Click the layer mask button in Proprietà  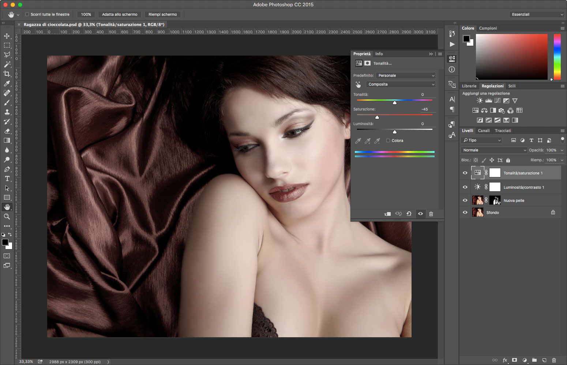tap(367, 63)
